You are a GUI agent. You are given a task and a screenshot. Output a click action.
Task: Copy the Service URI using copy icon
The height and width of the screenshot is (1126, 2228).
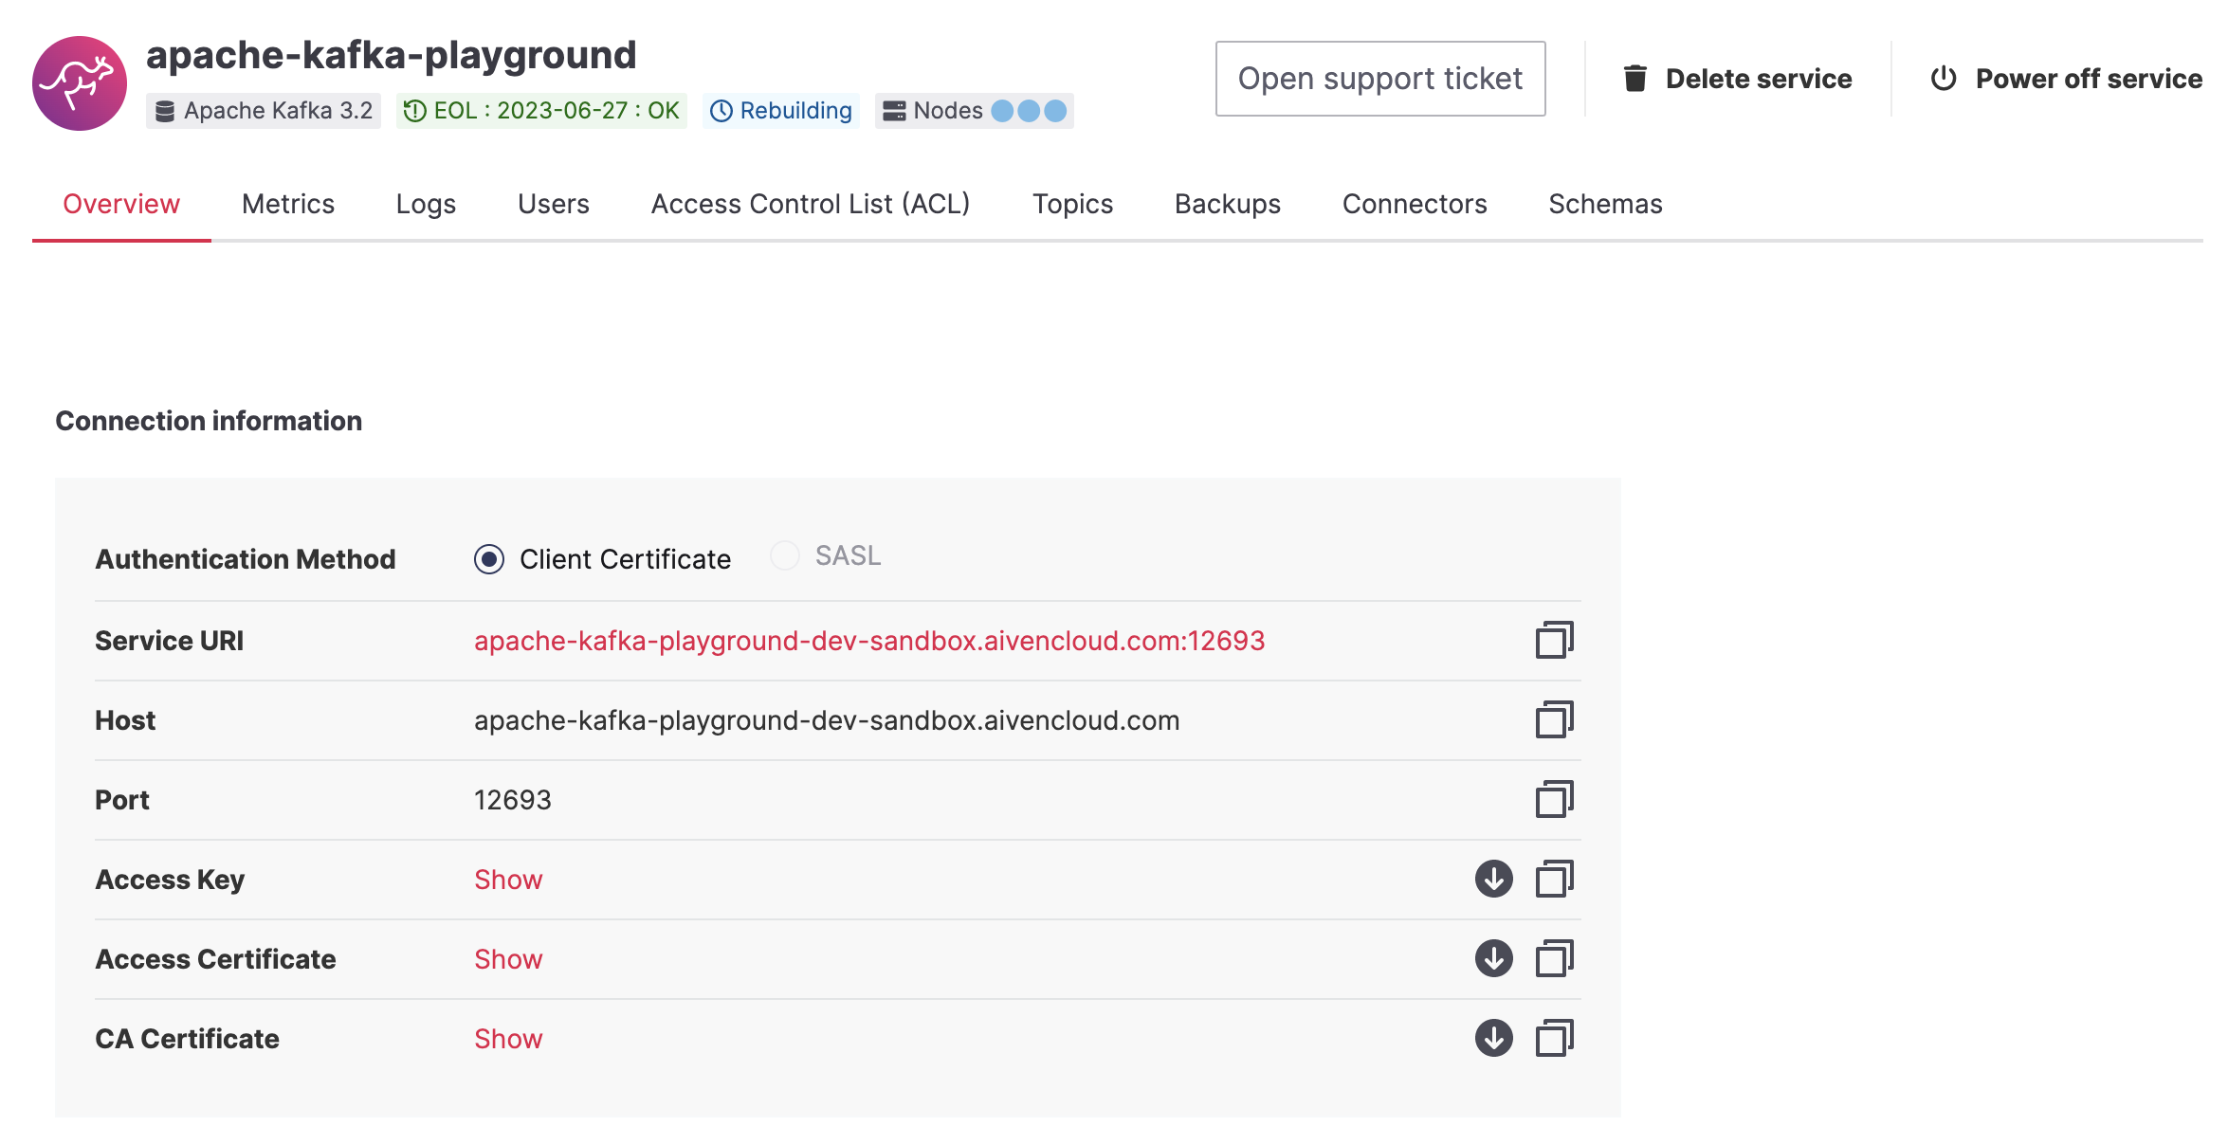click(x=1553, y=640)
